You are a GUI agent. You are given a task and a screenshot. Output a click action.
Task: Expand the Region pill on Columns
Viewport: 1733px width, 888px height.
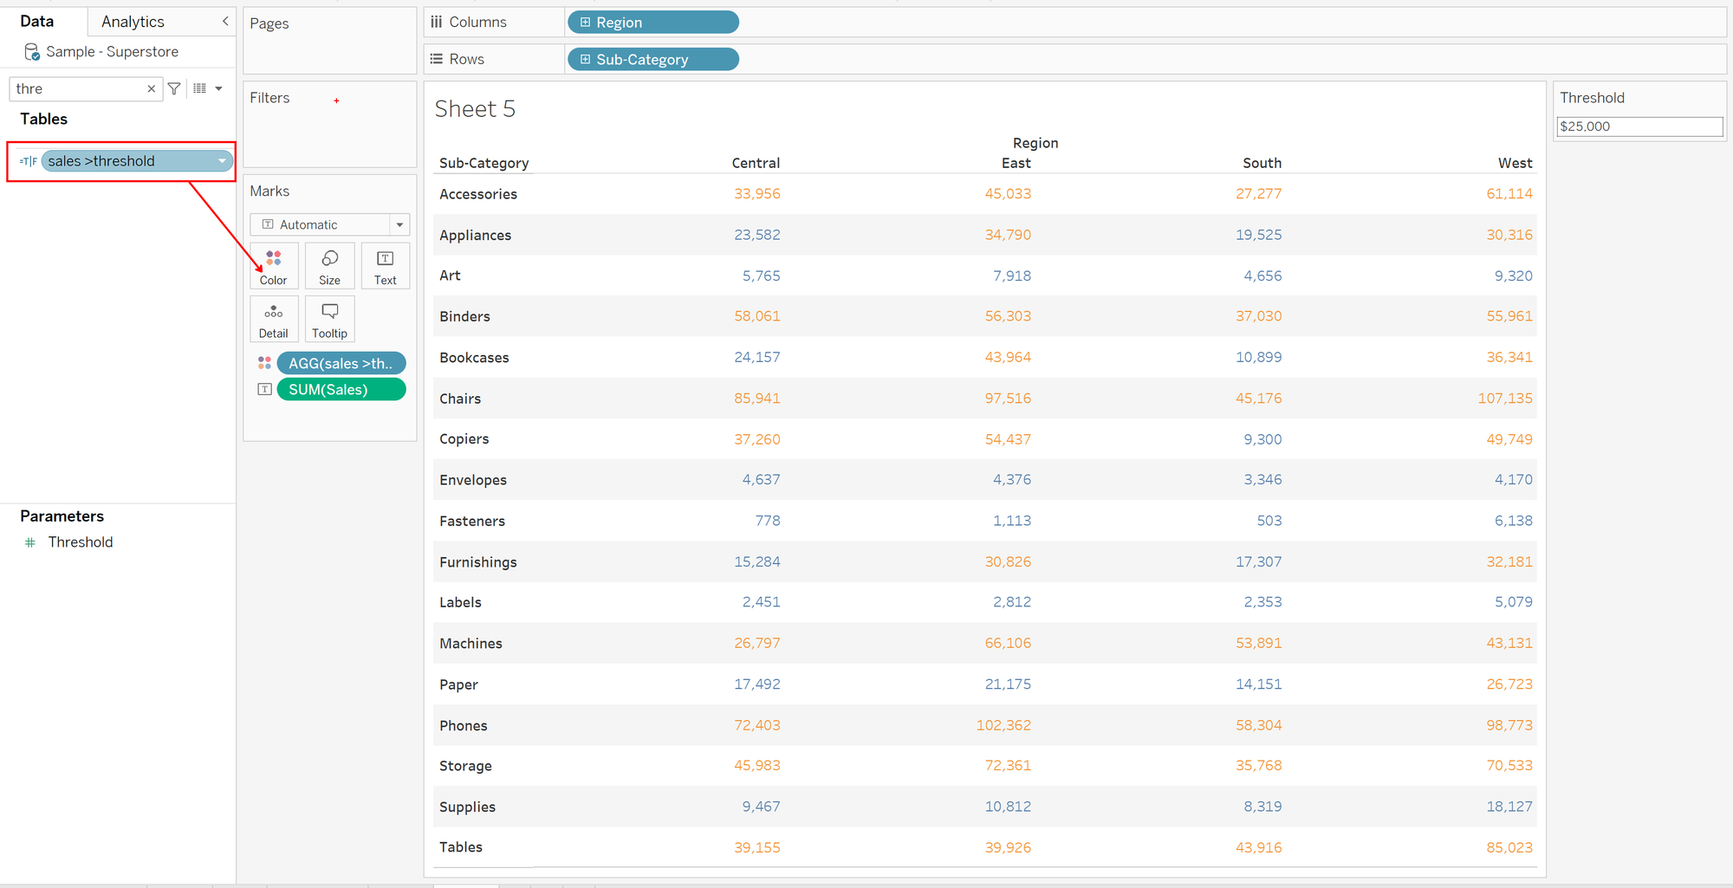click(586, 23)
